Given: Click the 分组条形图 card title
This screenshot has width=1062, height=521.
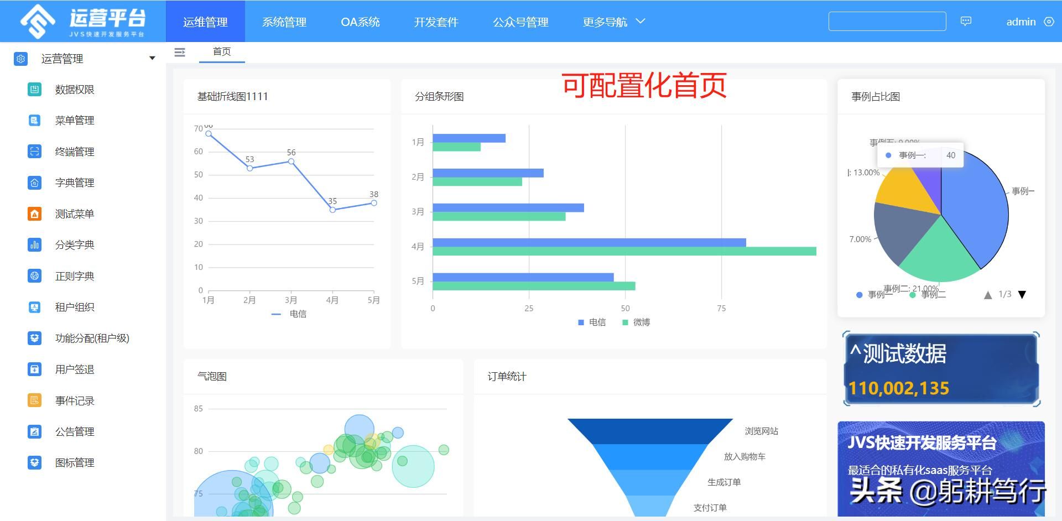Looking at the screenshot, I should 439,96.
